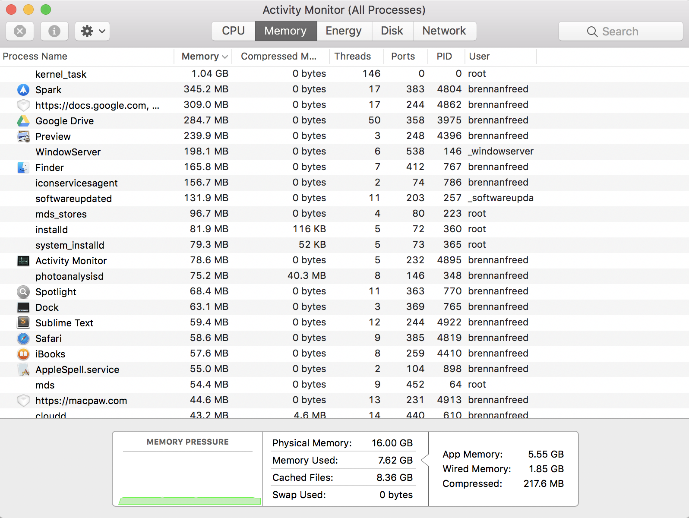The height and width of the screenshot is (518, 689).
Task: Click the Activity Monitor app icon in list
Action: coord(23,261)
